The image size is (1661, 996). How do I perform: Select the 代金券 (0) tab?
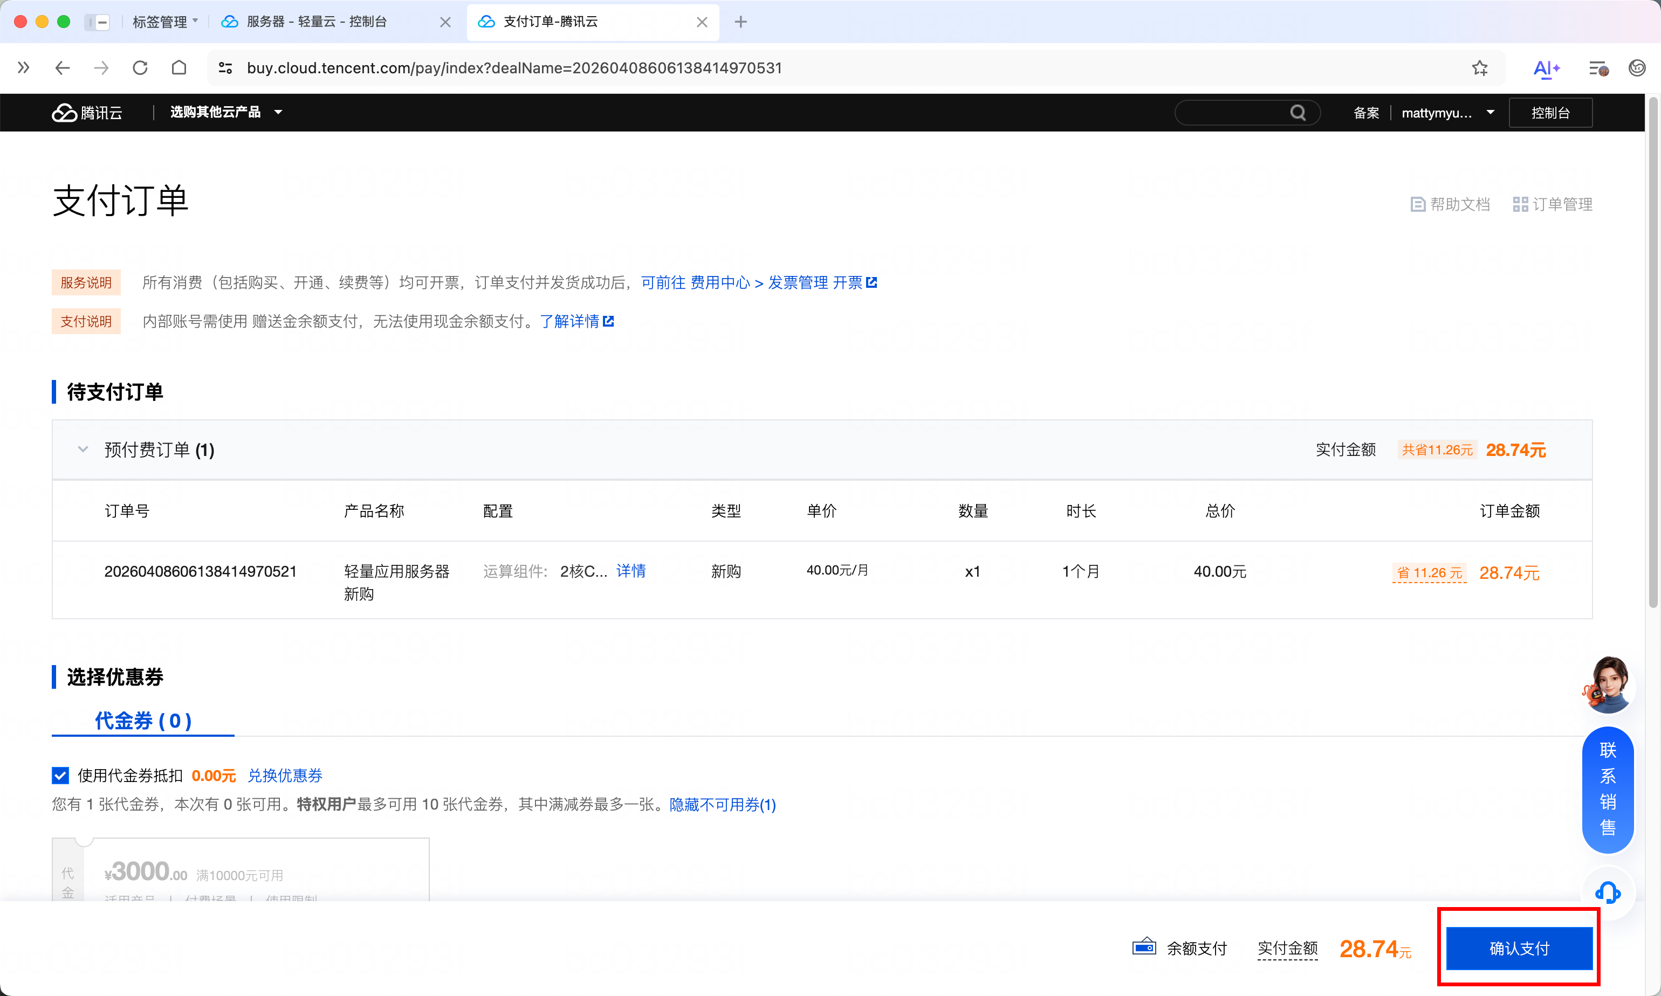(143, 721)
